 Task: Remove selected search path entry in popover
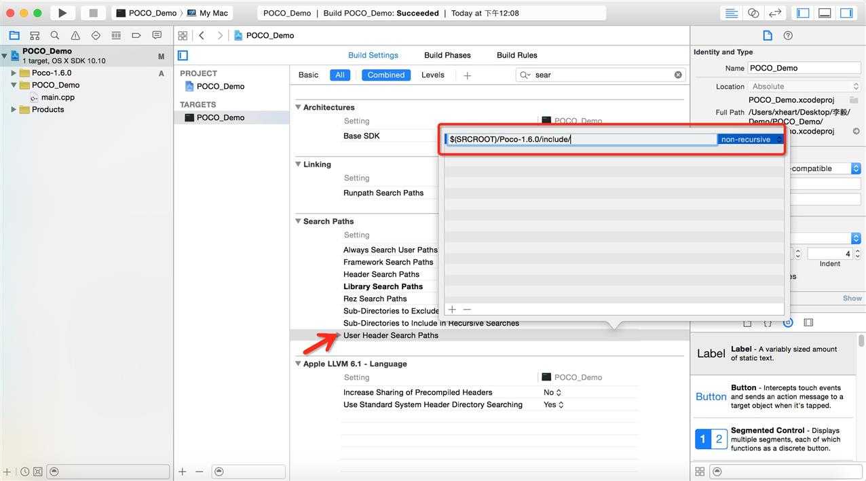pyautogui.click(x=467, y=309)
